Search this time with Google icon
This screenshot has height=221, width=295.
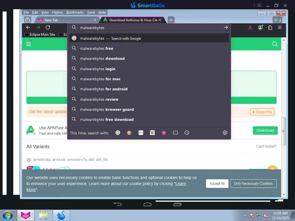point(118,133)
